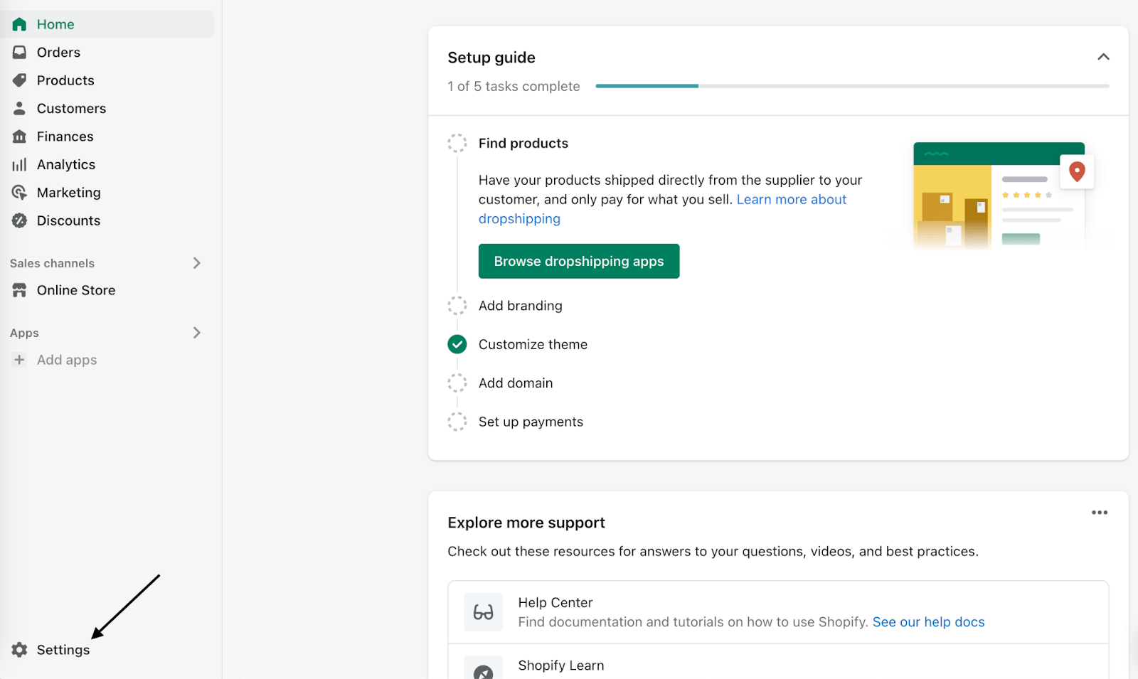Open Analytics via the bar chart icon
This screenshot has width=1138, height=679.
coord(19,164)
